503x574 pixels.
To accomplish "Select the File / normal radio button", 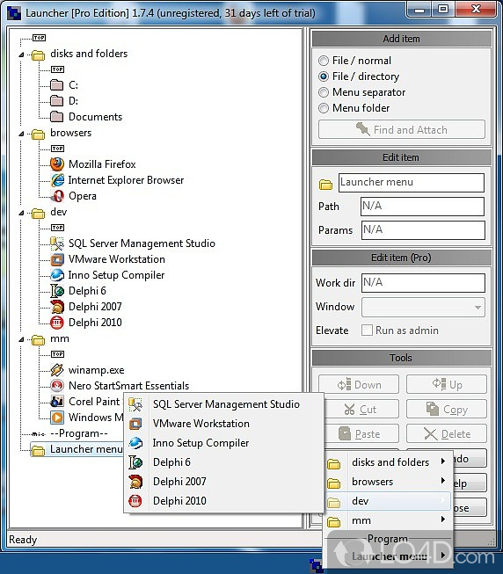I will coord(324,61).
